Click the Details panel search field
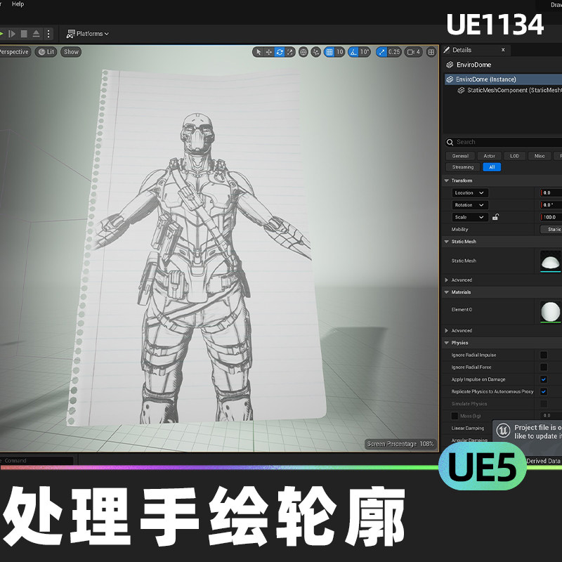This screenshot has height=562, width=562. pyautogui.click(x=502, y=141)
